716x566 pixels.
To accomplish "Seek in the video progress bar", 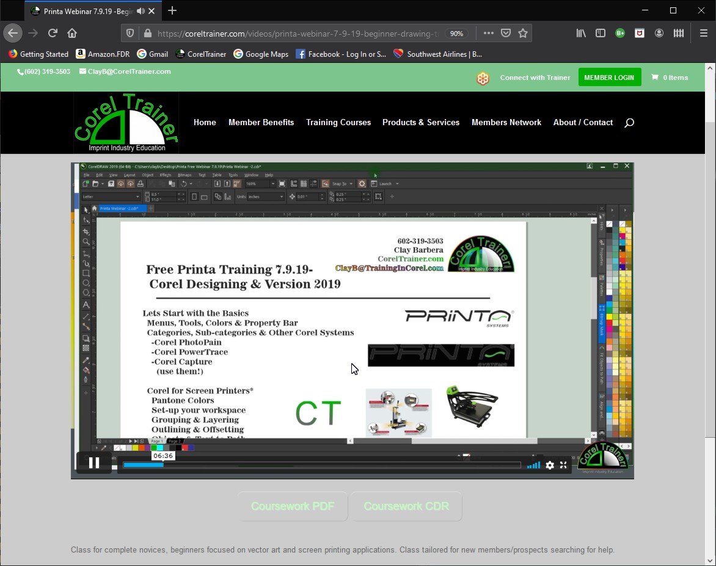I will click(x=322, y=465).
